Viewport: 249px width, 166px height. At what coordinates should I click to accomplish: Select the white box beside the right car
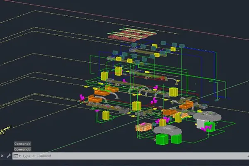point(200,124)
